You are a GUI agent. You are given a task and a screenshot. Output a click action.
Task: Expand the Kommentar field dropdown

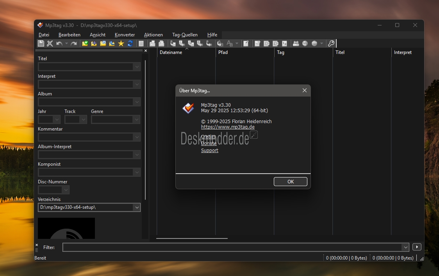(x=137, y=137)
